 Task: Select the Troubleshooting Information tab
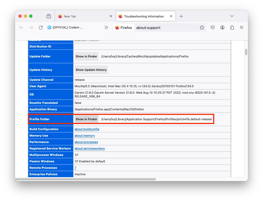pyautogui.click(x=145, y=16)
